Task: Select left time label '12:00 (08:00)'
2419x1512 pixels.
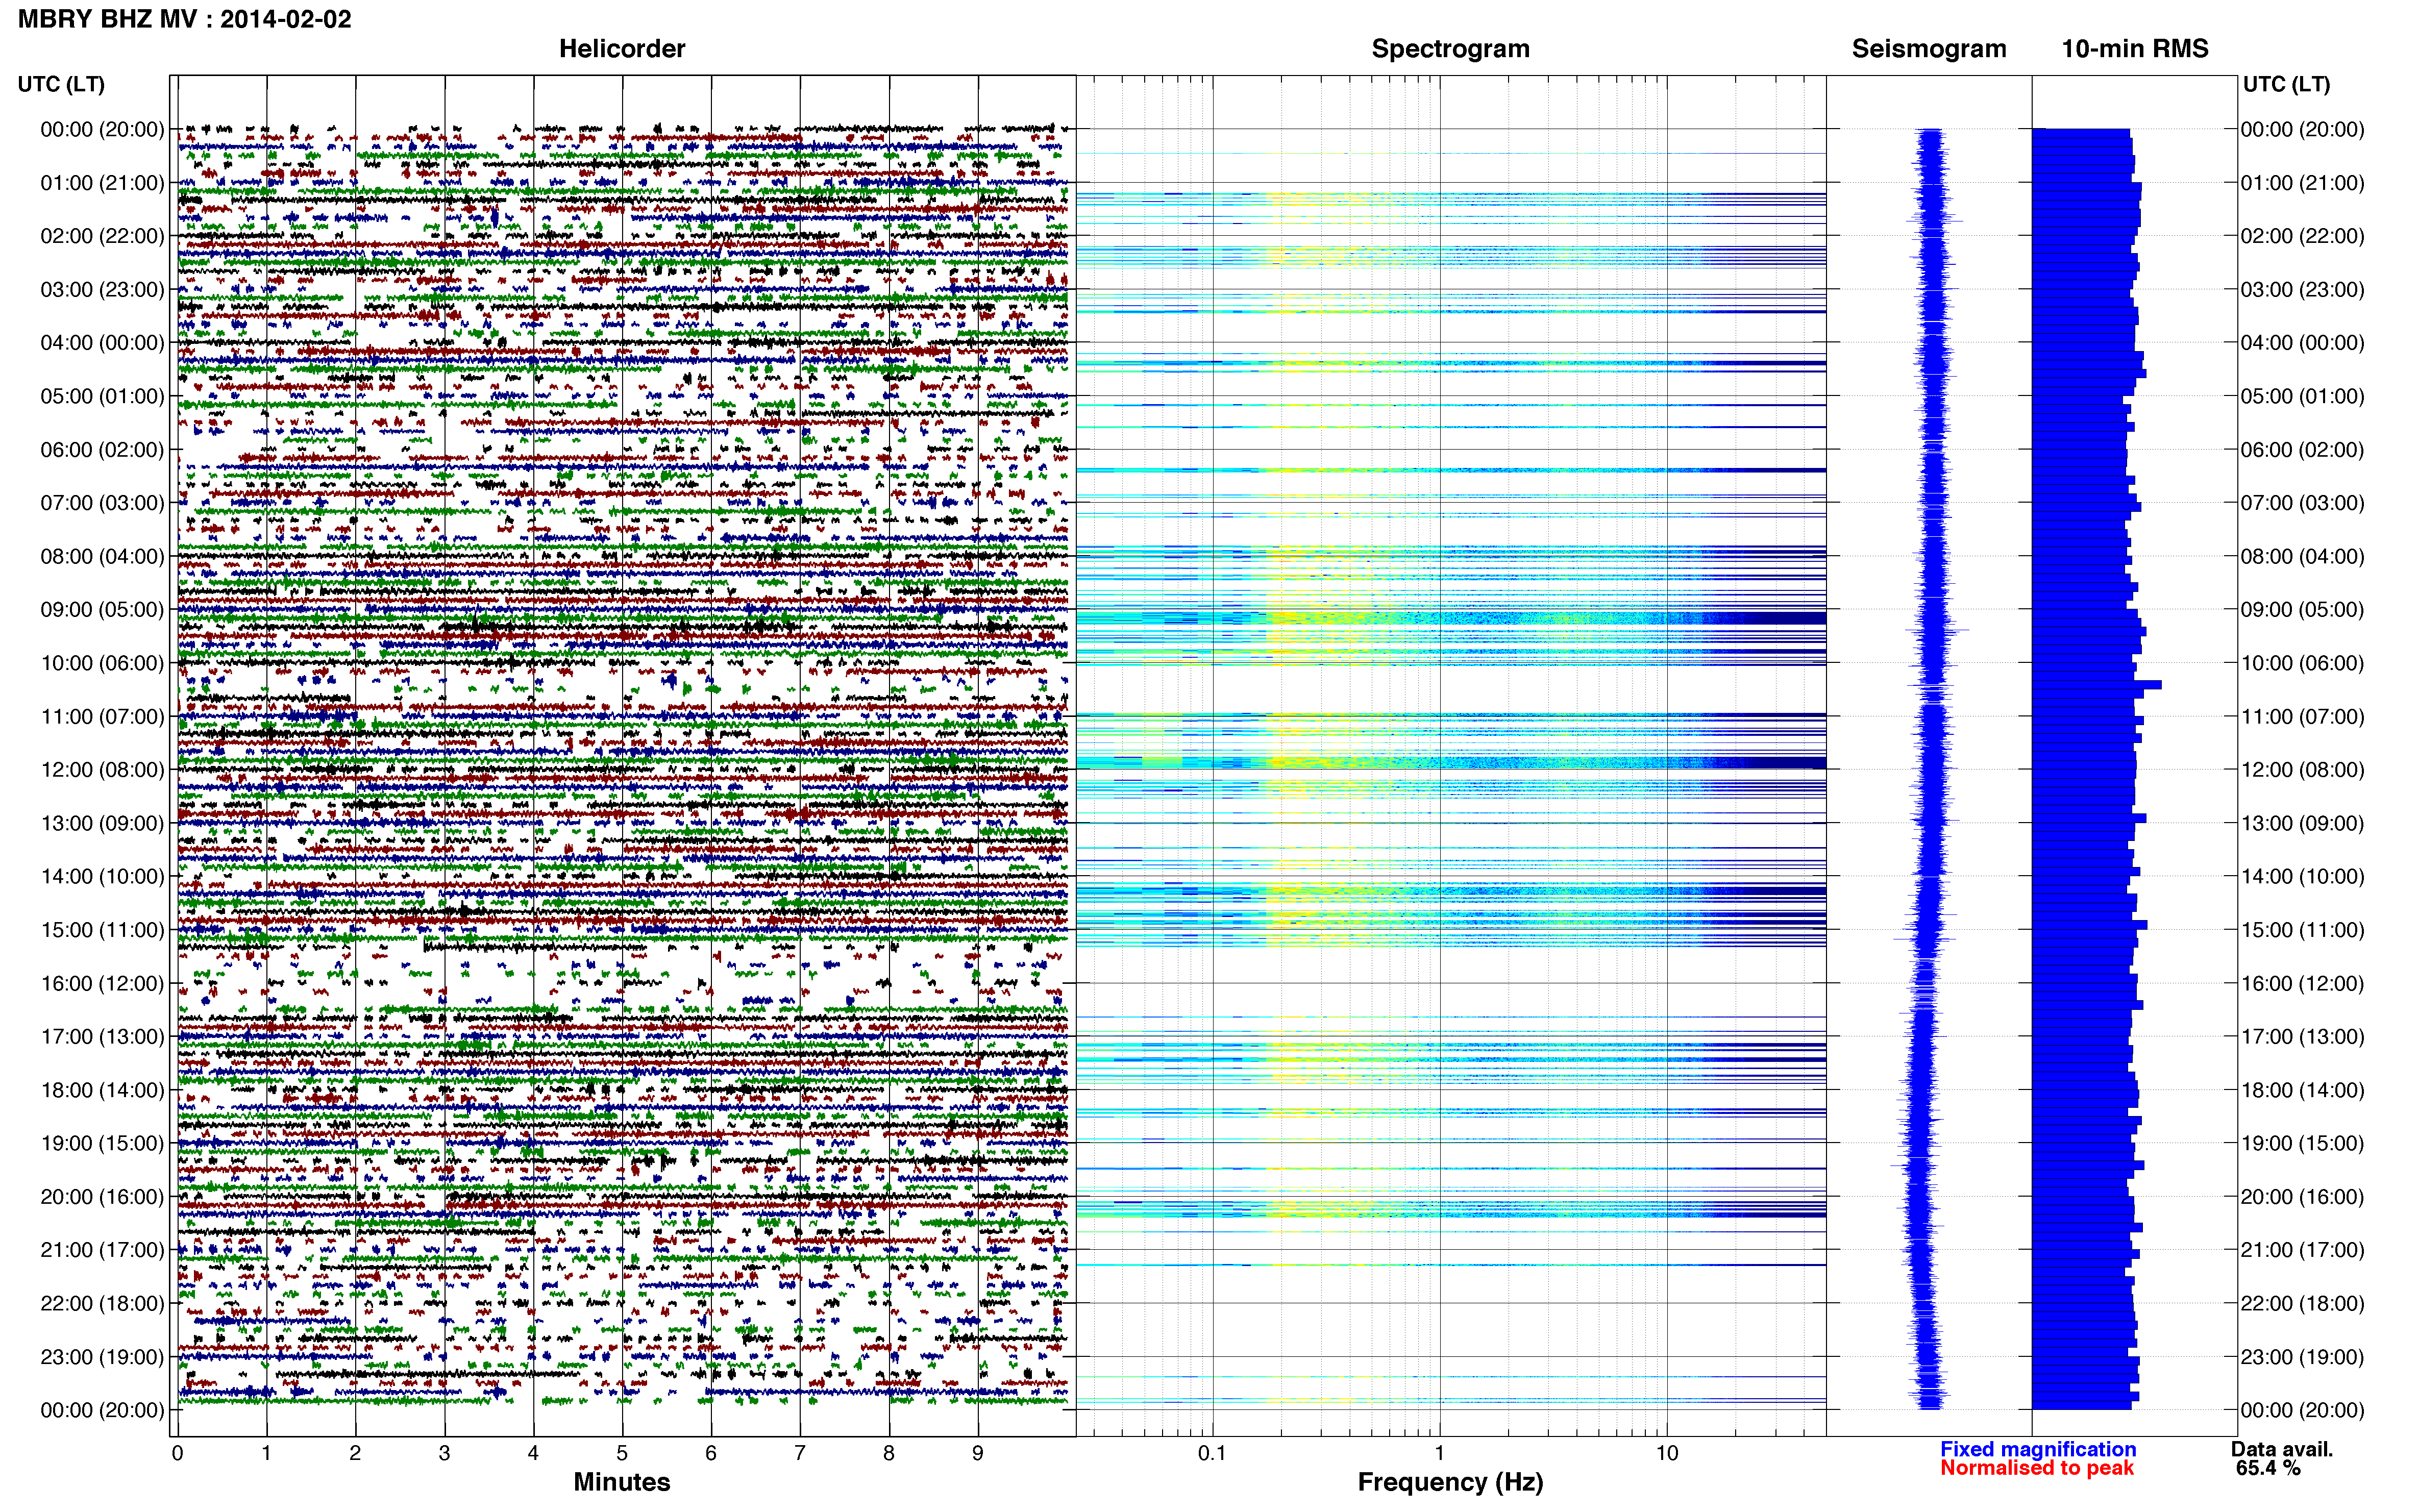Action: (x=102, y=769)
